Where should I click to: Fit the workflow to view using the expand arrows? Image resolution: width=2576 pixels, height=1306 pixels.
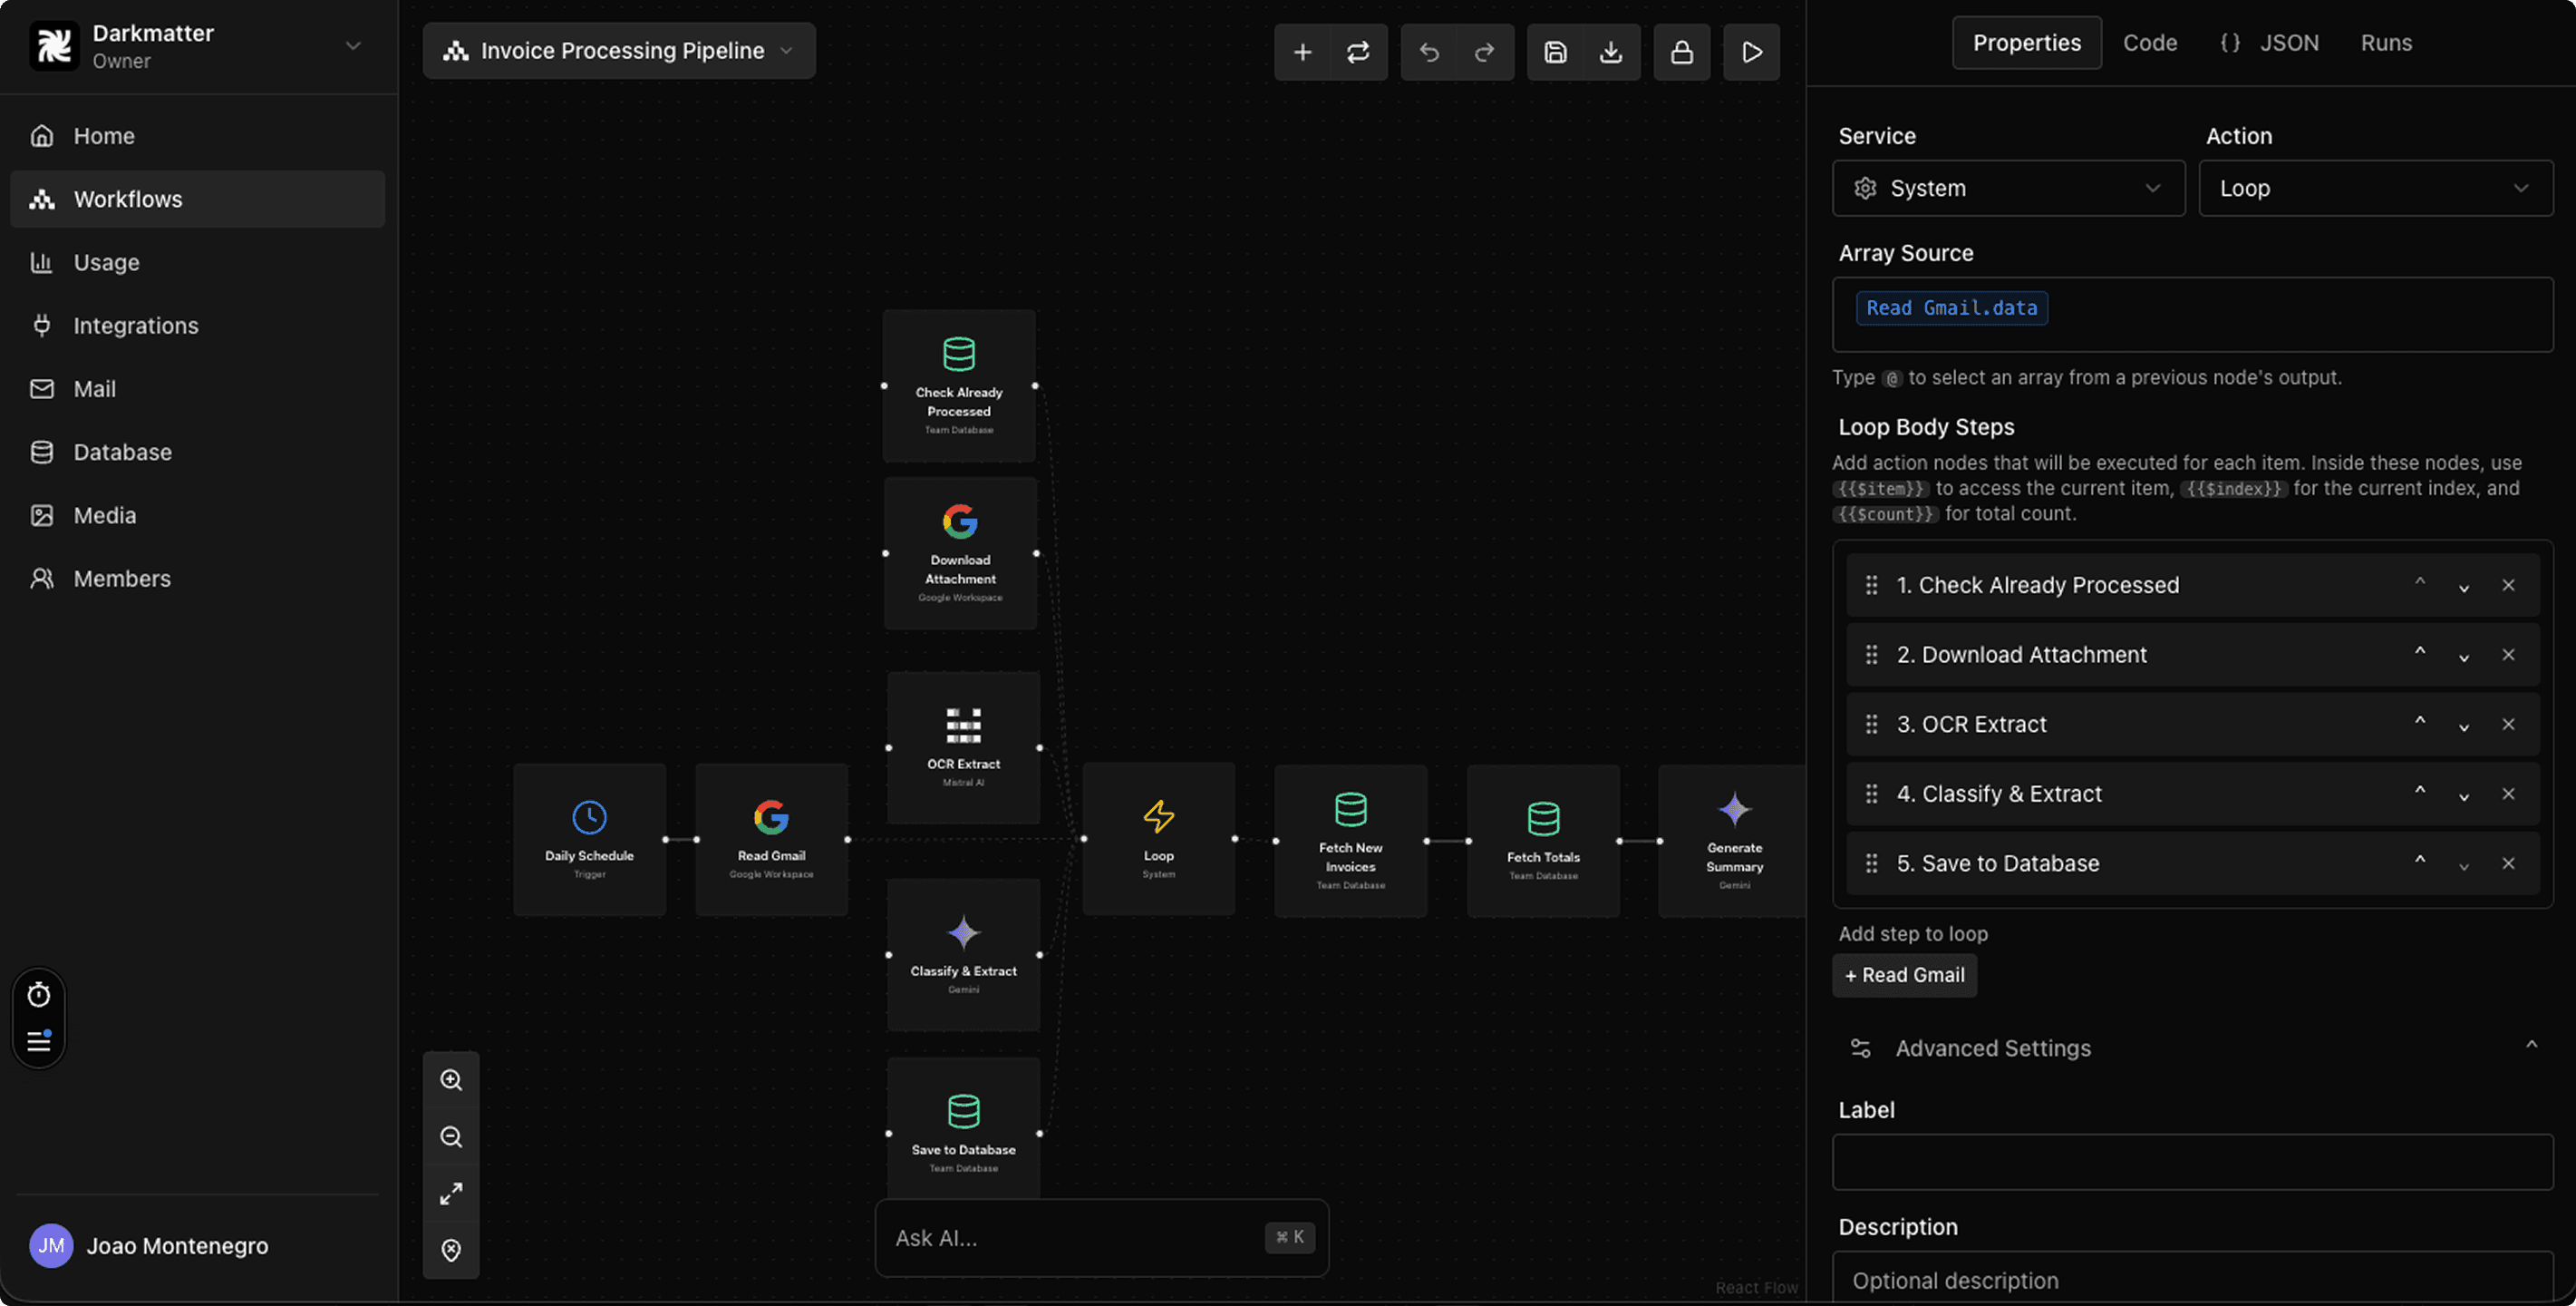pos(452,1193)
